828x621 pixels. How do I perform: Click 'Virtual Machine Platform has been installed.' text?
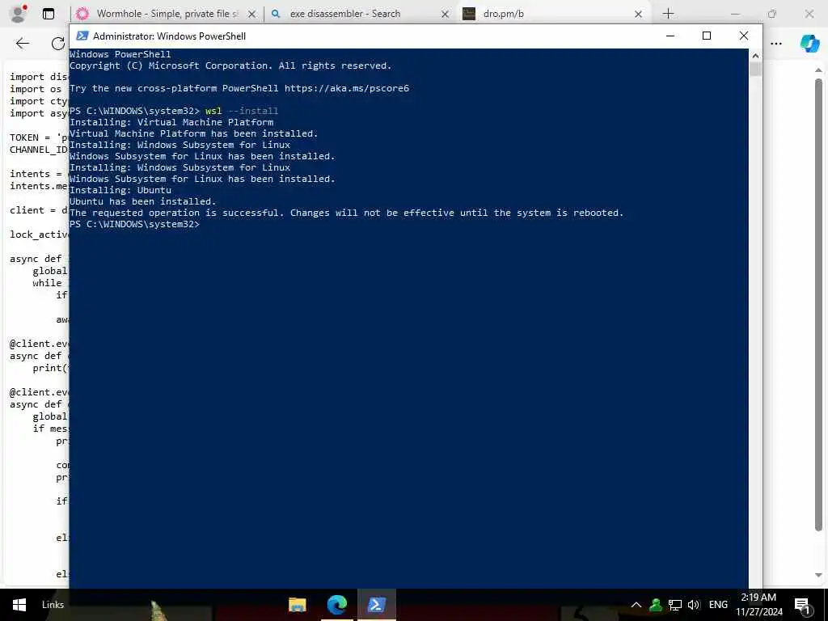[194, 133]
